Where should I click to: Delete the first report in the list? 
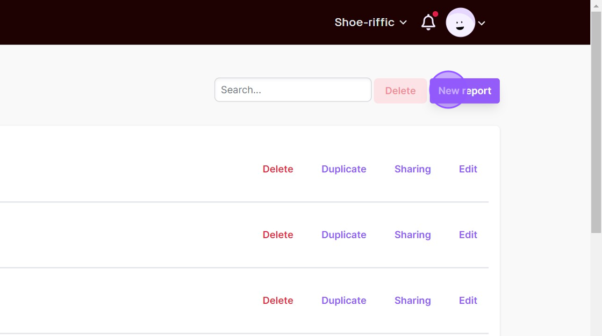tap(278, 169)
